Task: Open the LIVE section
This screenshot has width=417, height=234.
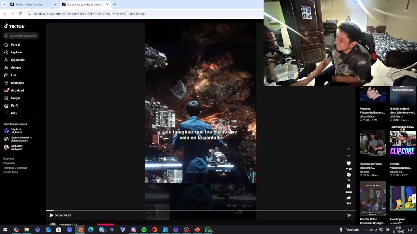Action: coord(11,75)
